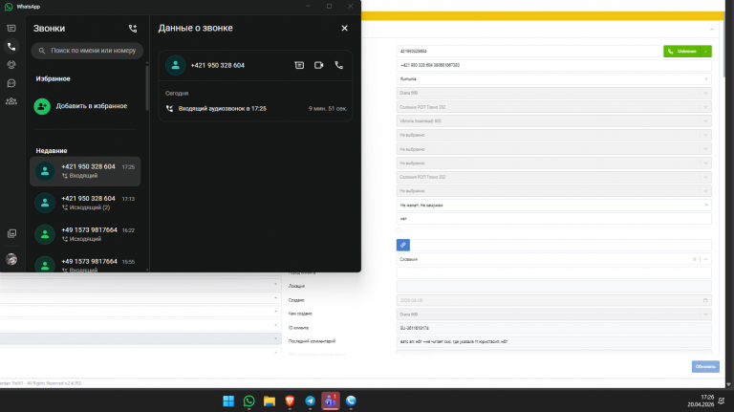
Task: Open the calendar icon in the Создано date field
Action: 705,300
